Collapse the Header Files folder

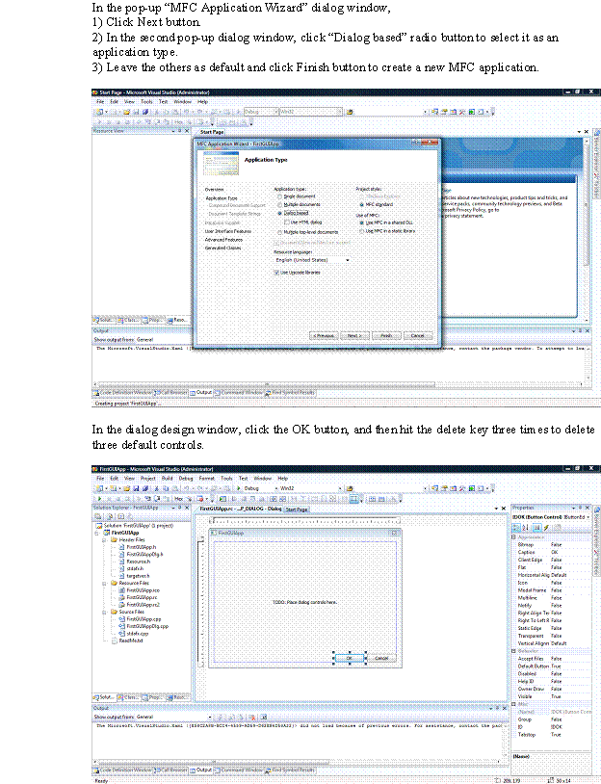[x=104, y=540]
